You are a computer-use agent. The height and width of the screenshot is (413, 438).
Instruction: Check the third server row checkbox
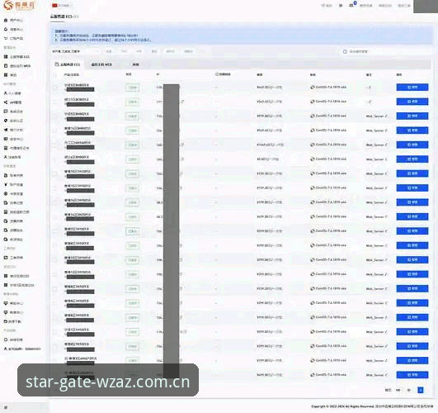55,116
